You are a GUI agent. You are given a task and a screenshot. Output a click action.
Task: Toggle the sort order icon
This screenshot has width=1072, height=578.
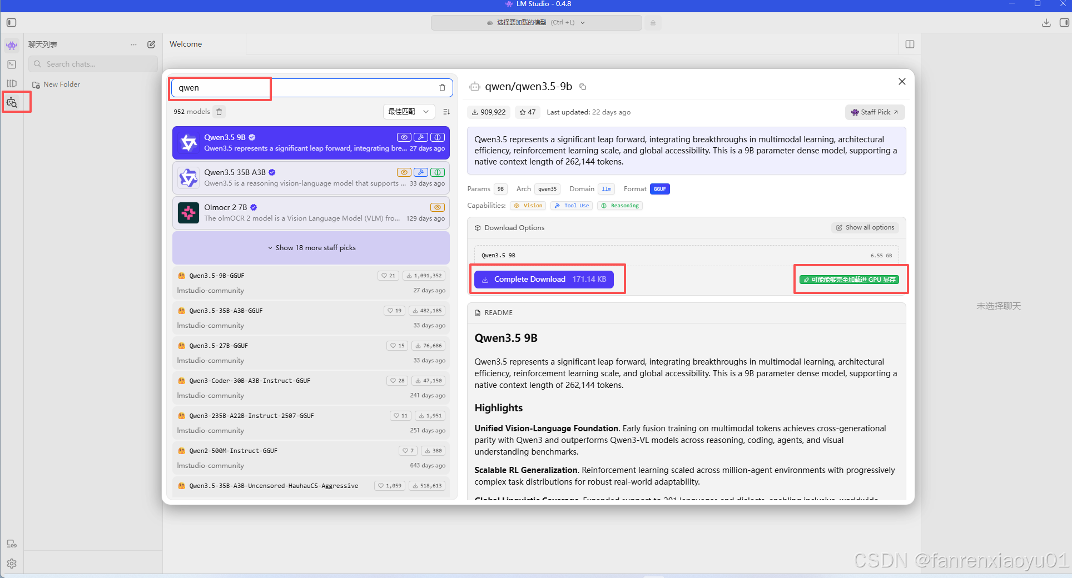tap(446, 112)
